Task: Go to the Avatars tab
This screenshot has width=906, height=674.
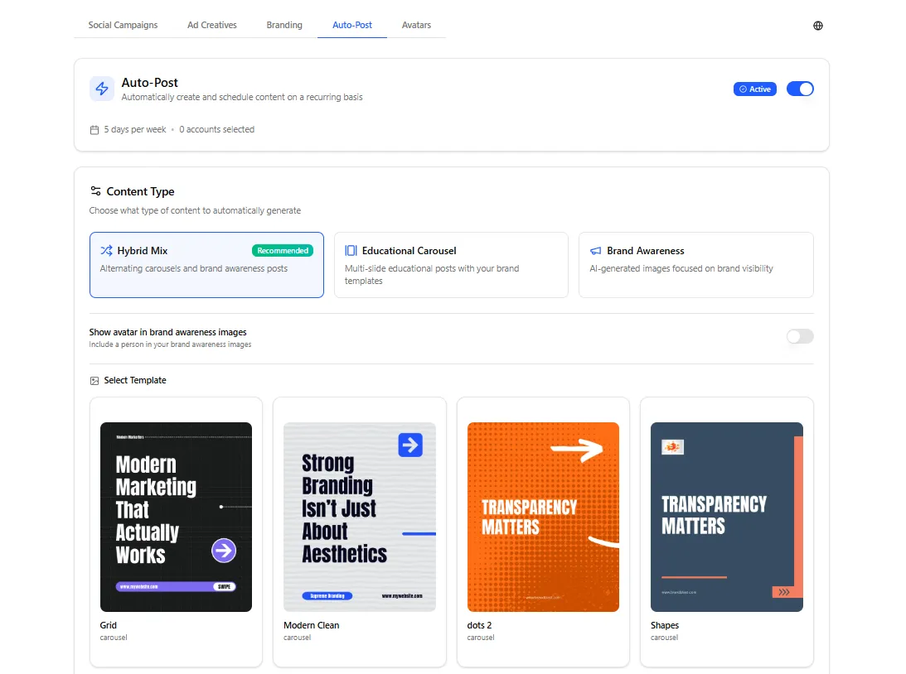Action: pyautogui.click(x=417, y=26)
